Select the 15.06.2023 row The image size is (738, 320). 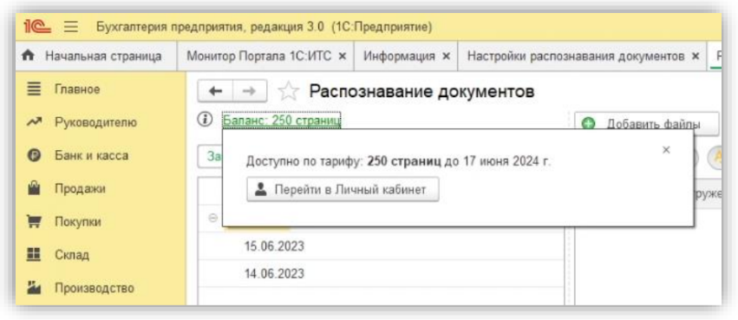pyautogui.click(x=381, y=246)
